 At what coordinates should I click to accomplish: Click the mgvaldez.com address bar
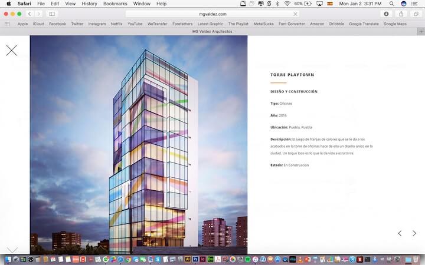pyautogui.click(x=212, y=14)
